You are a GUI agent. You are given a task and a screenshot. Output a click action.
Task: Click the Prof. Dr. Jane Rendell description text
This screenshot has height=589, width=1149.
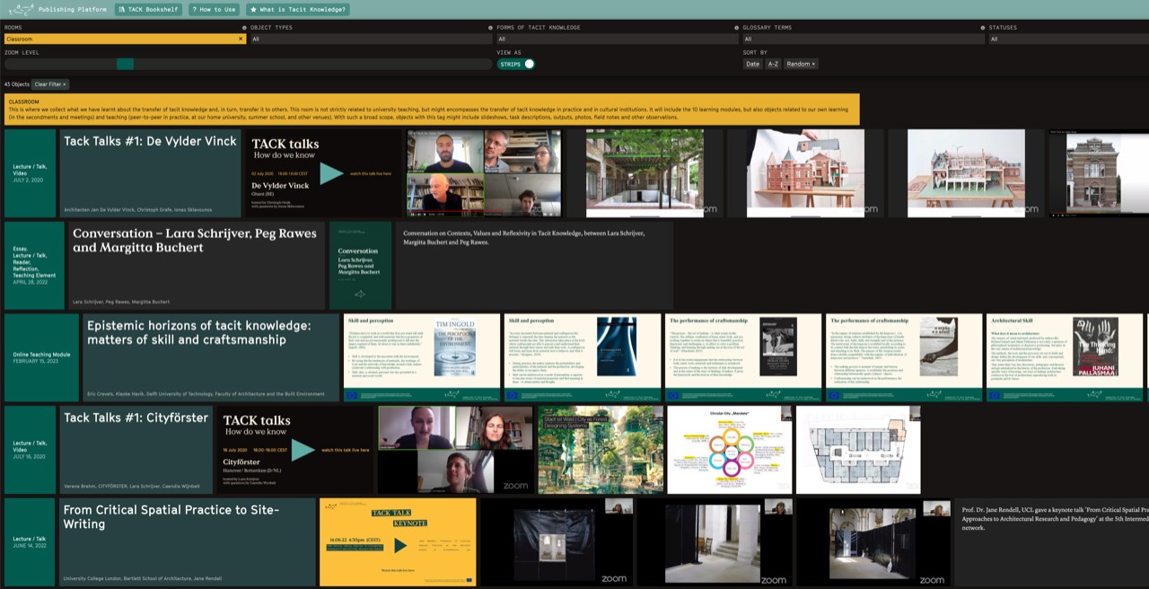click(x=1055, y=518)
